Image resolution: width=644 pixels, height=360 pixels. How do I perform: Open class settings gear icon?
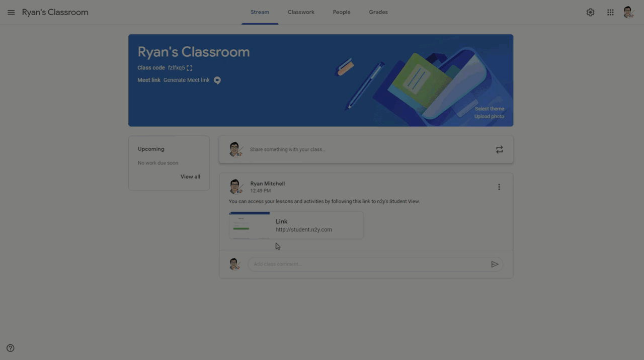pyautogui.click(x=590, y=12)
